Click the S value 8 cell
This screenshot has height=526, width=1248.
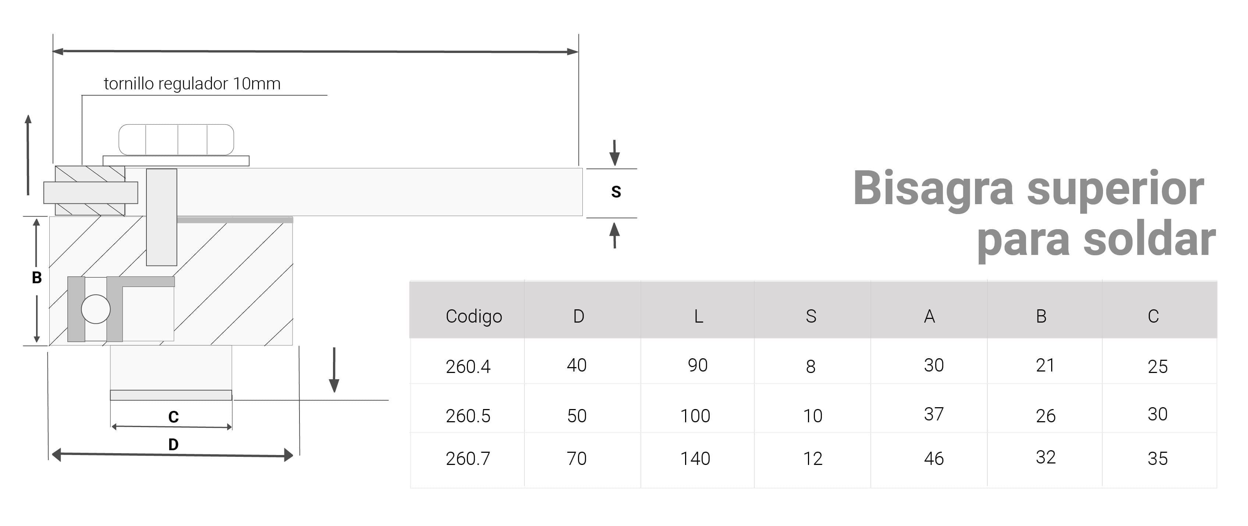(x=811, y=367)
